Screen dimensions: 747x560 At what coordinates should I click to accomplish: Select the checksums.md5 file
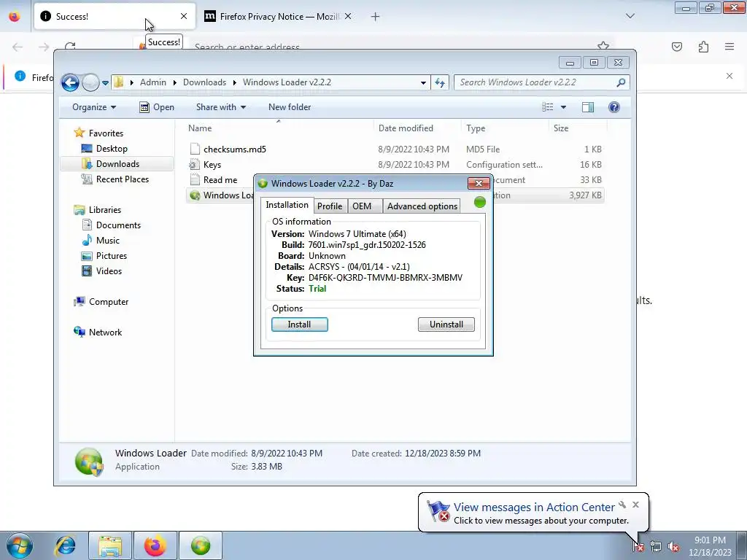(x=395, y=149)
